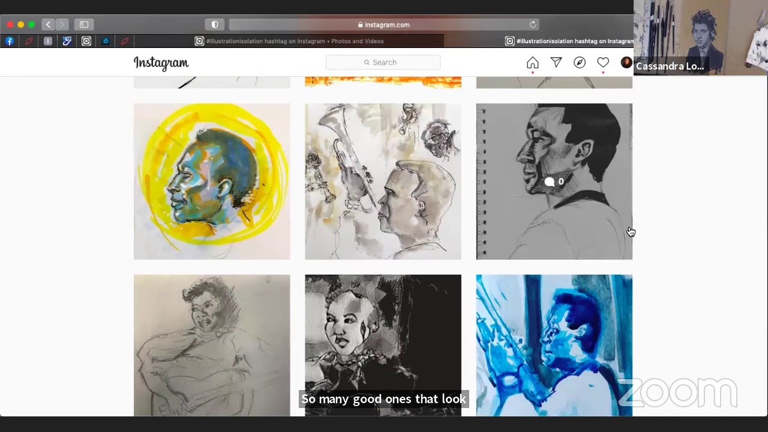
Task: Click the green fullscreen window button
Action: pos(31,25)
